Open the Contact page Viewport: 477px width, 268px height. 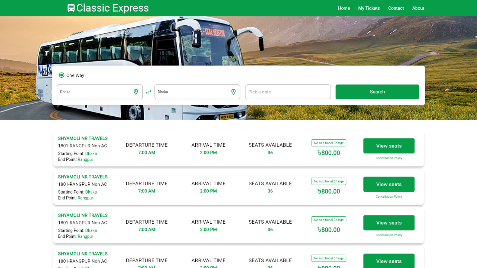point(396,8)
